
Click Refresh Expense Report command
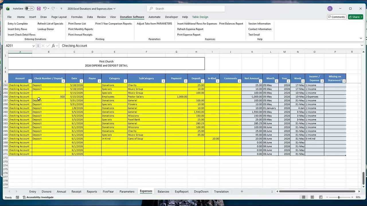[190, 29]
